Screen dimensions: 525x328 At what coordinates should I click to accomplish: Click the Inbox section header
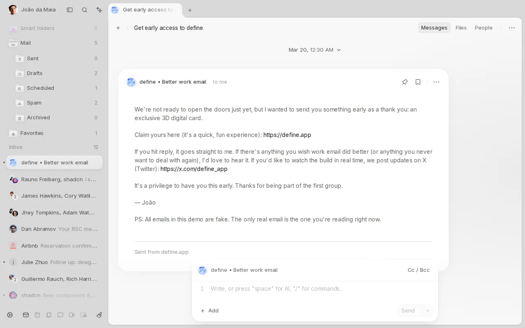54,147
